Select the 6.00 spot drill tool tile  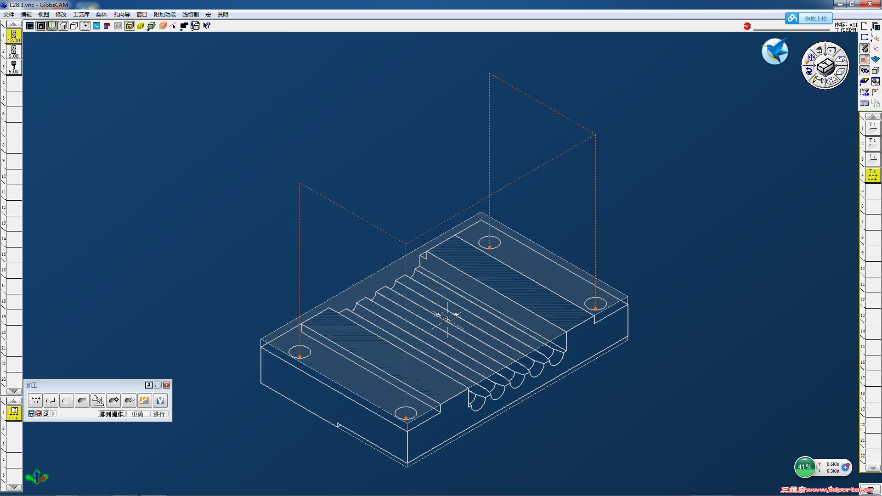coord(14,67)
